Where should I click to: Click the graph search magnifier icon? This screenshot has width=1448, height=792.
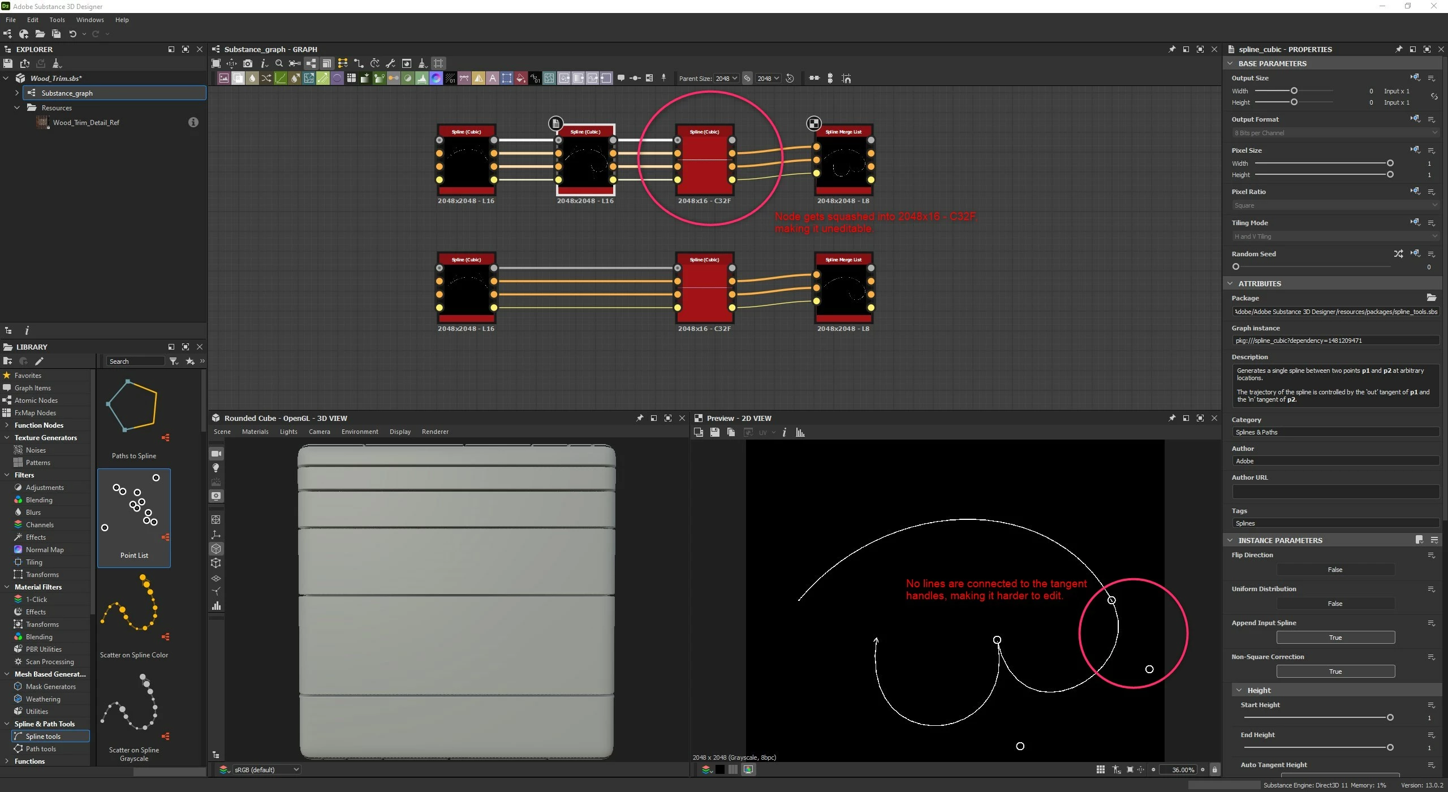(279, 63)
